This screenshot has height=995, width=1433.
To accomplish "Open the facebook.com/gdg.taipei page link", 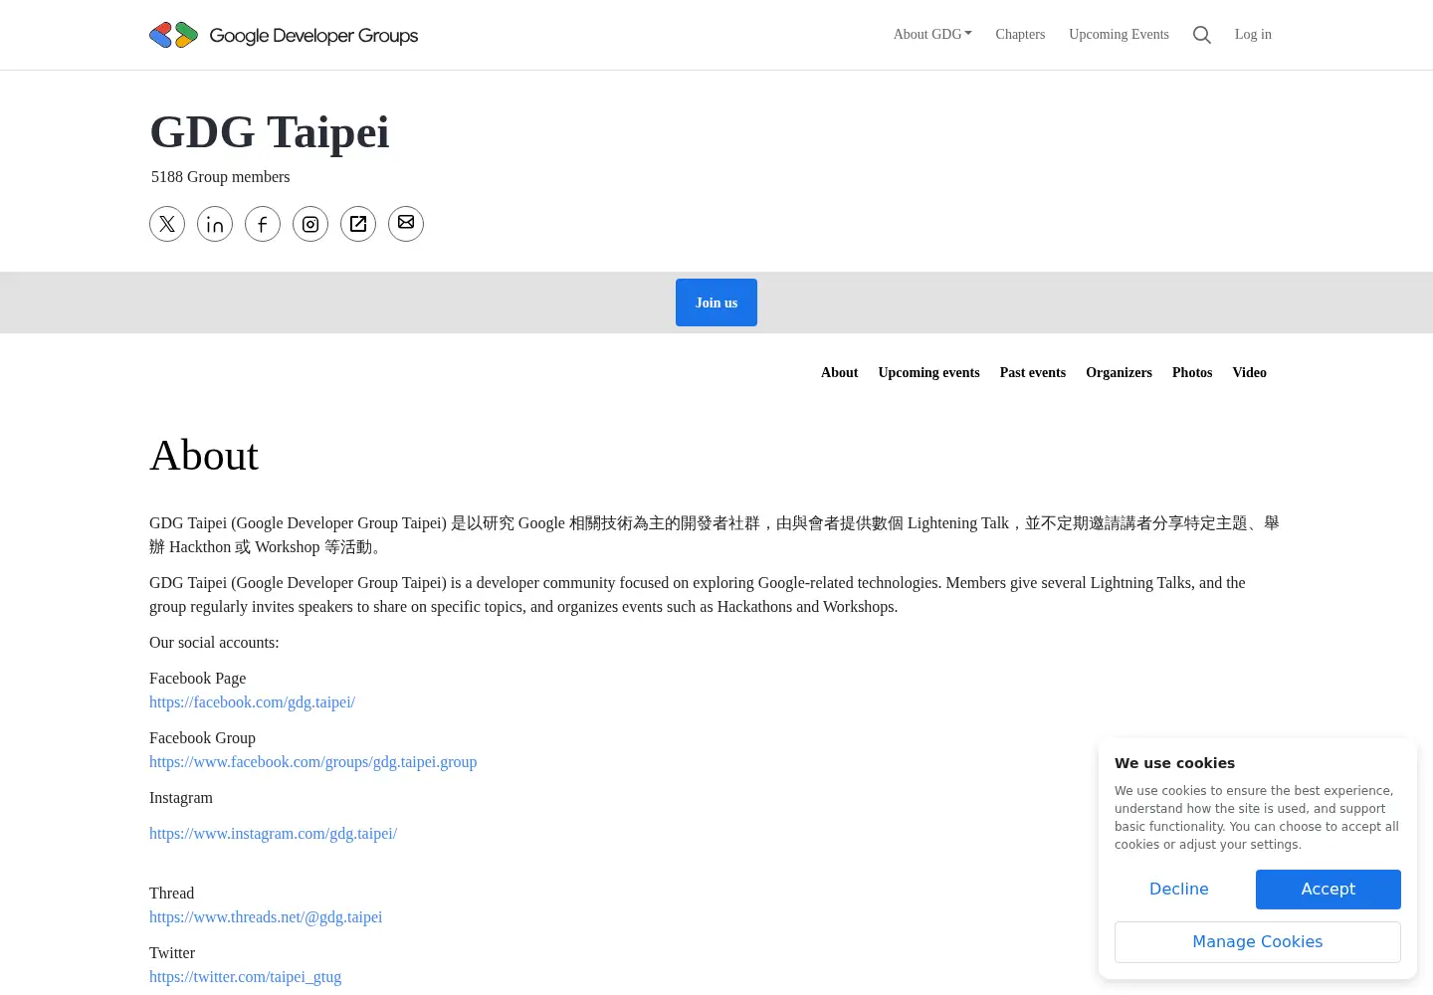I will click(252, 701).
